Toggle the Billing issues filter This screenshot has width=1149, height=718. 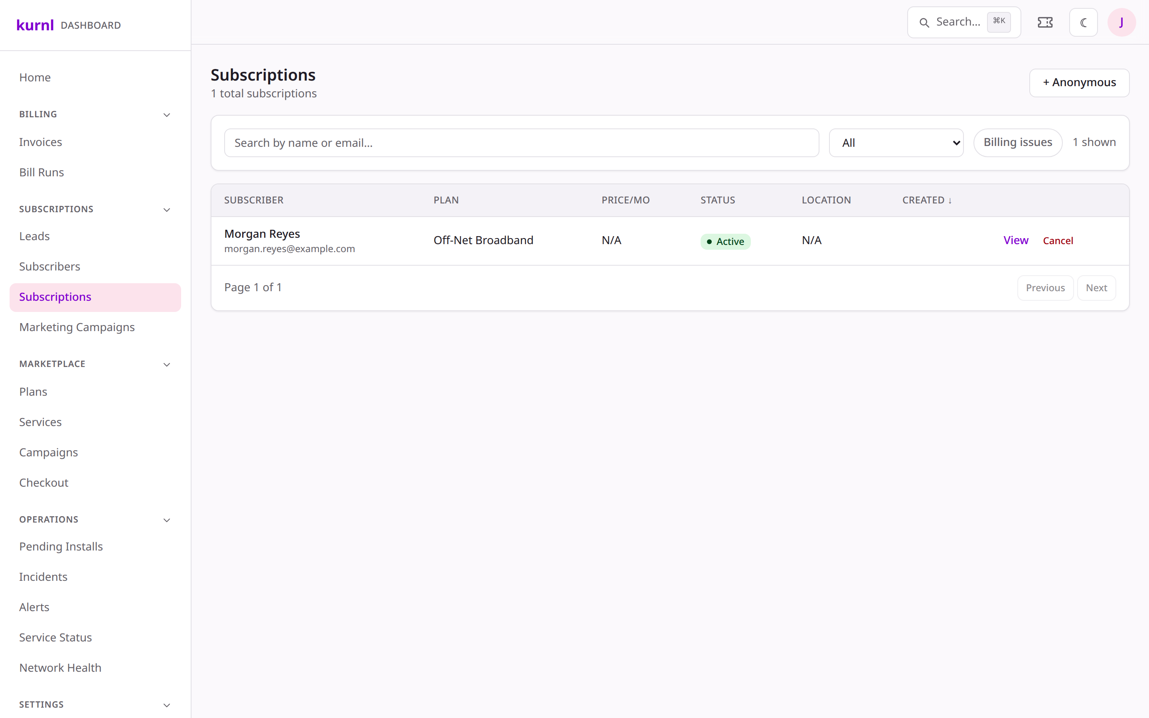1017,142
